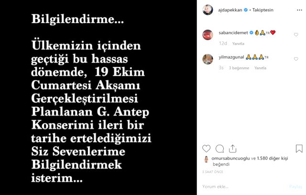Click the Paylaş post button
This screenshot has width=306, height=195.
pyautogui.click(x=295, y=186)
